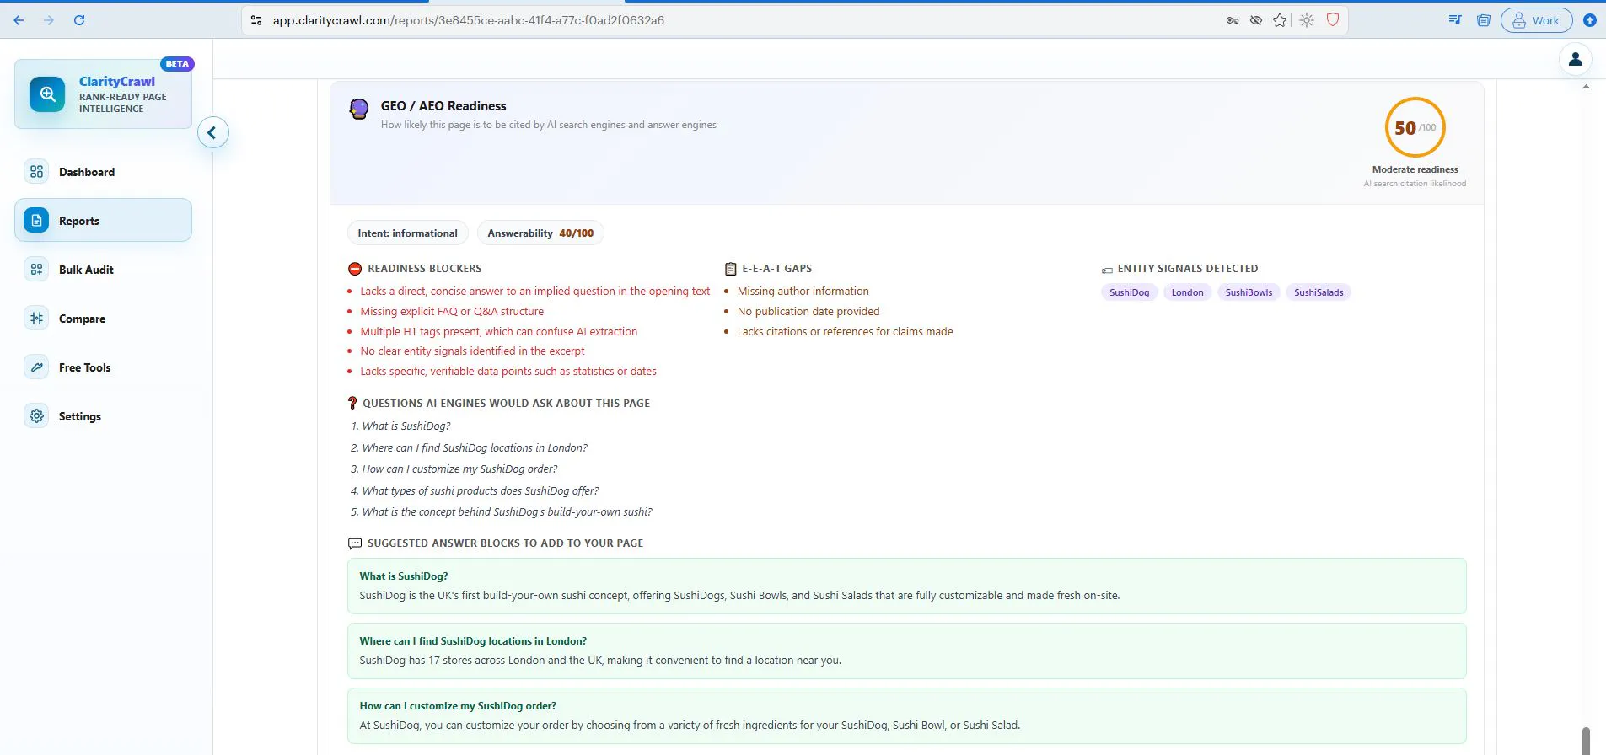Screen dimensions: 1606x755
Task: Click the blue browser update arrow icon
Action: coord(1590,20)
